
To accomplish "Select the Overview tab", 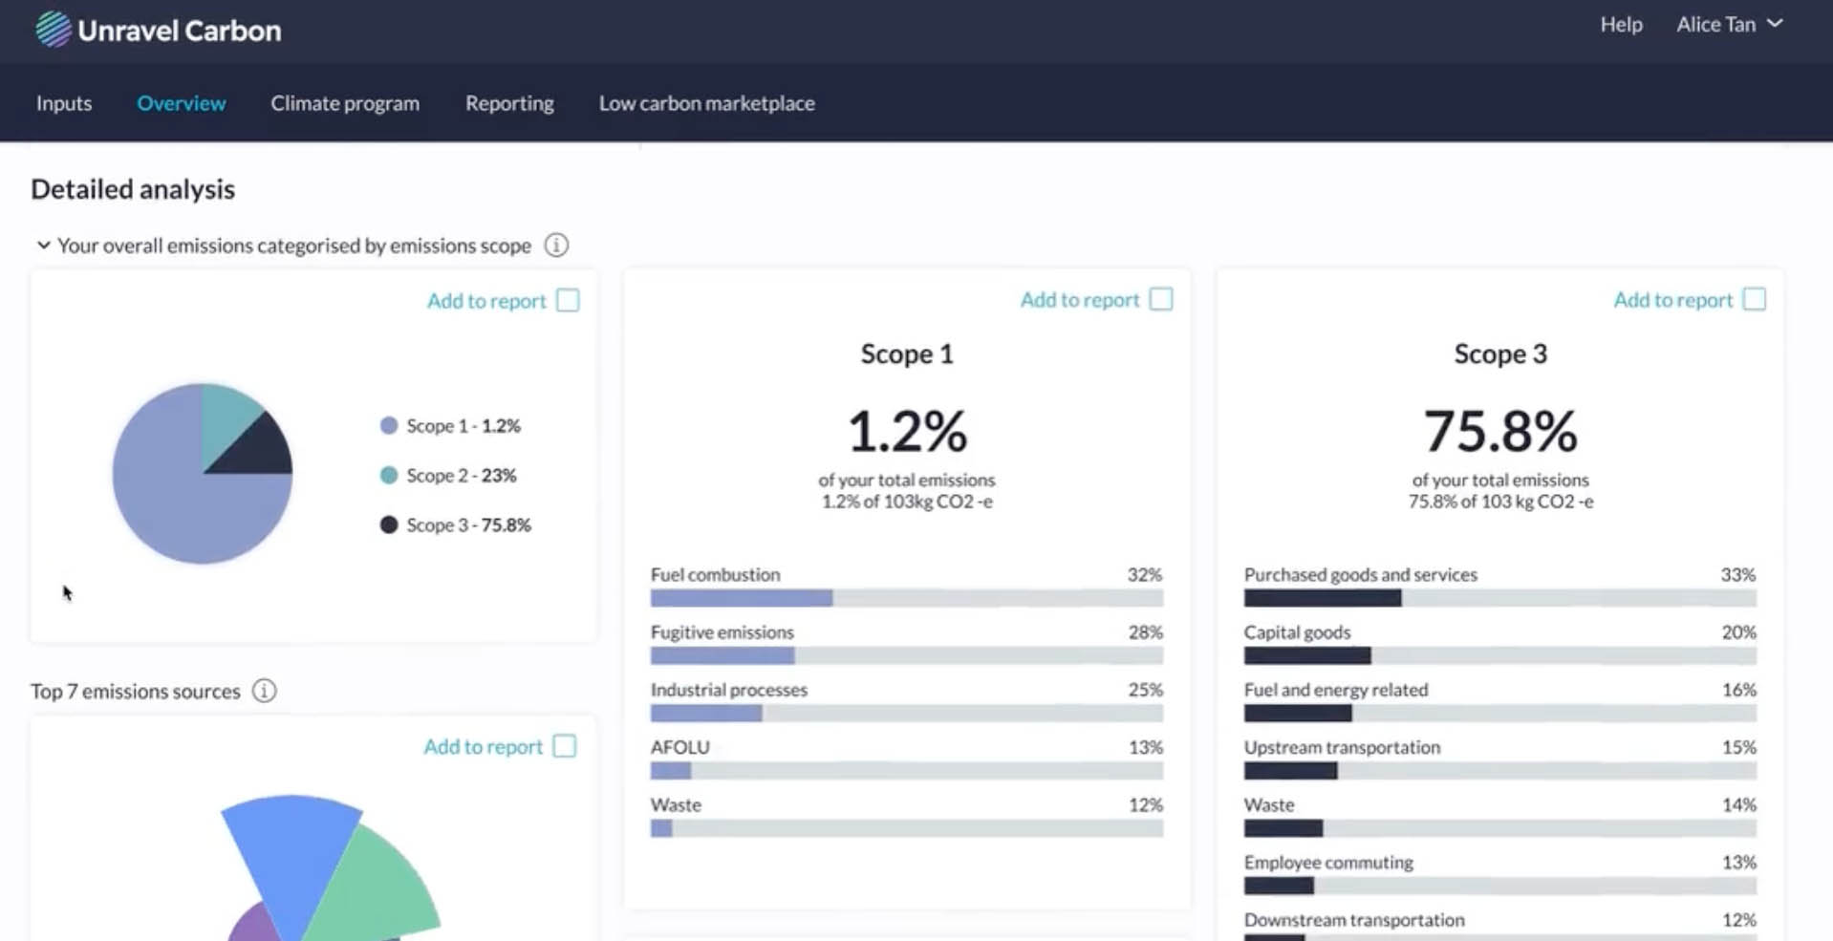I will (182, 103).
